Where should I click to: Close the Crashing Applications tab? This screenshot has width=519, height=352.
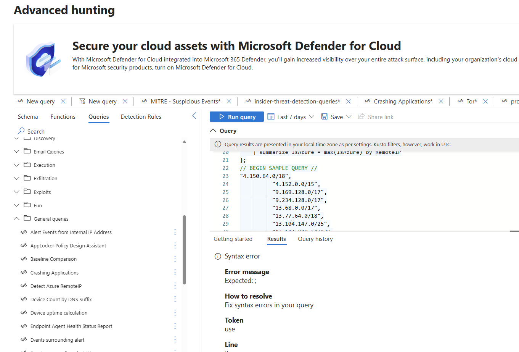coord(441,102)
